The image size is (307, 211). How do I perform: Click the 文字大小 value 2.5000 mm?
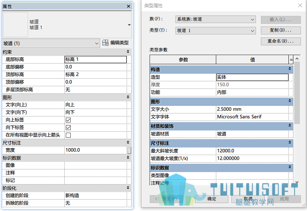(x=252, y=109)
